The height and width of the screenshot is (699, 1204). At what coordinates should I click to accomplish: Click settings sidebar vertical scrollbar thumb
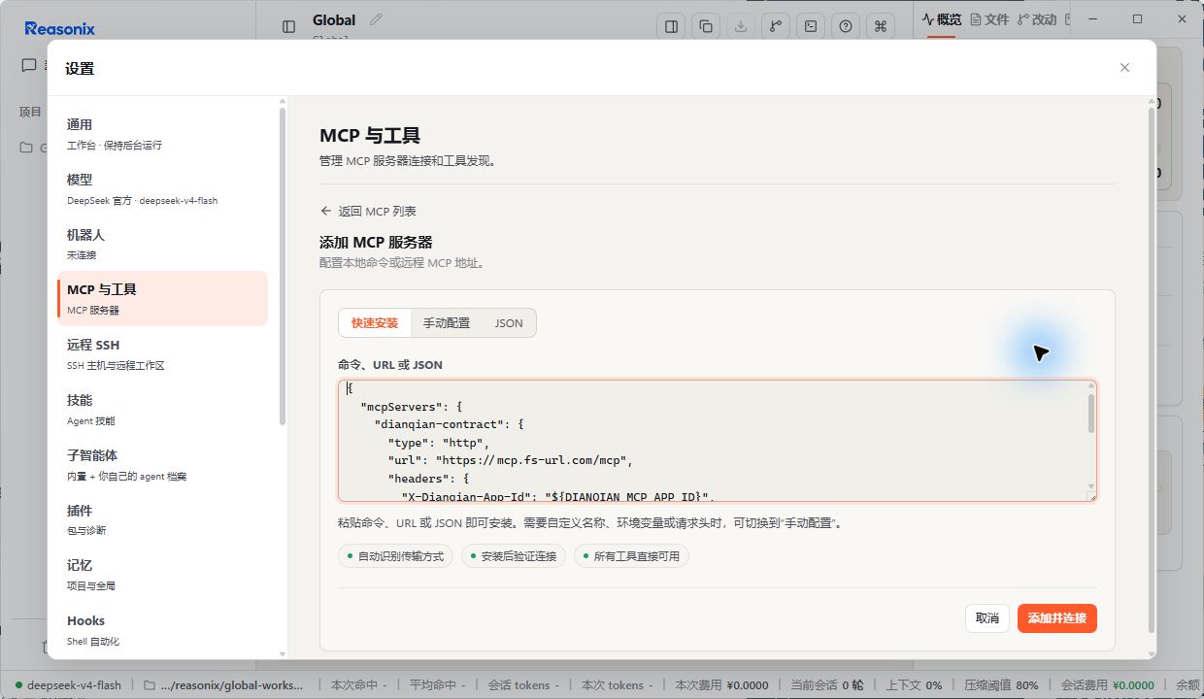point(283,265)
